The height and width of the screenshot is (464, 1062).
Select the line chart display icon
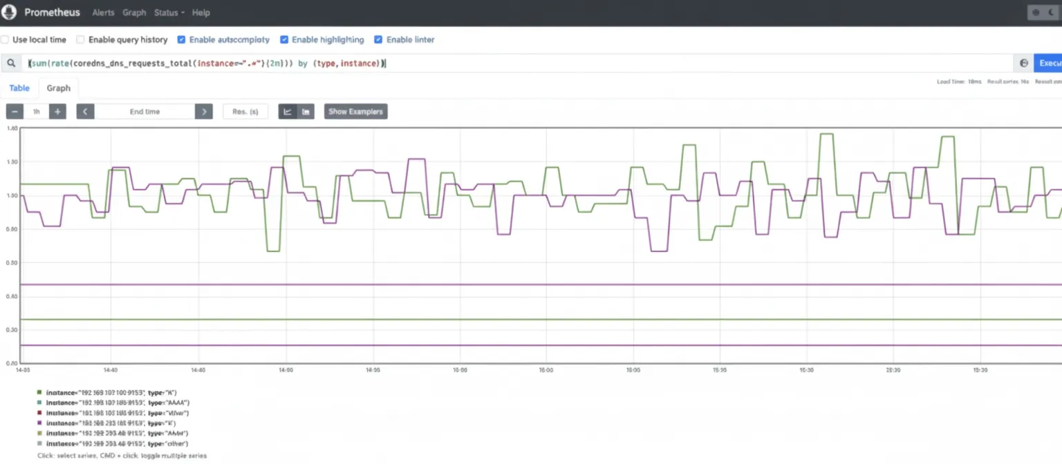click(288, 111)
